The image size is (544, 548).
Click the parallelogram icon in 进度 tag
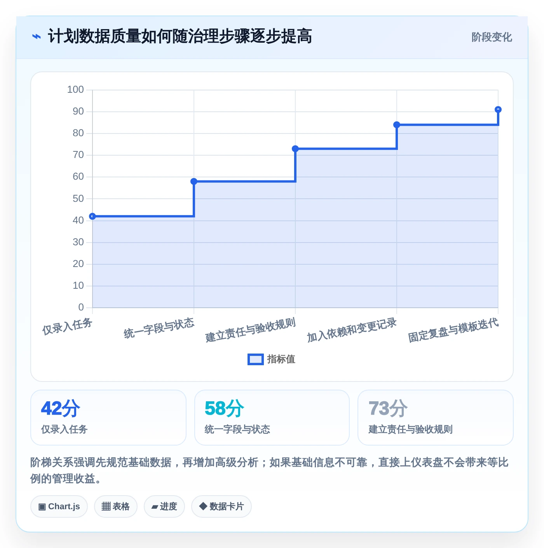pyautogui.click(x=155, y=507)
